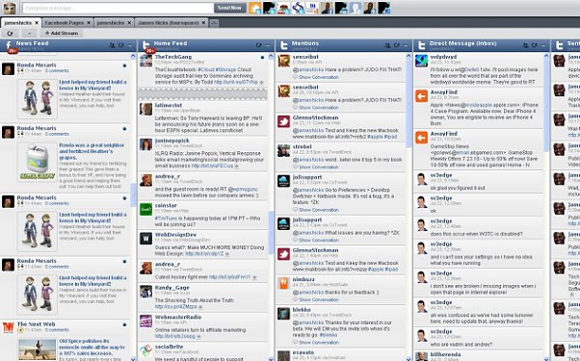The height and width of the screenshot is (361, 580).
Task: Toggle the dot on The Next Web post
Action: (124, 324)
